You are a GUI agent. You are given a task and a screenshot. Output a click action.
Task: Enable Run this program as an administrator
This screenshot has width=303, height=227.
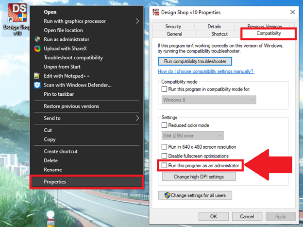165,166
